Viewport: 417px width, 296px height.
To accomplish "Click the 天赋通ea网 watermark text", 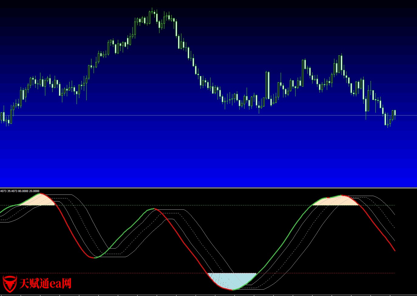I will pos(46,284).
